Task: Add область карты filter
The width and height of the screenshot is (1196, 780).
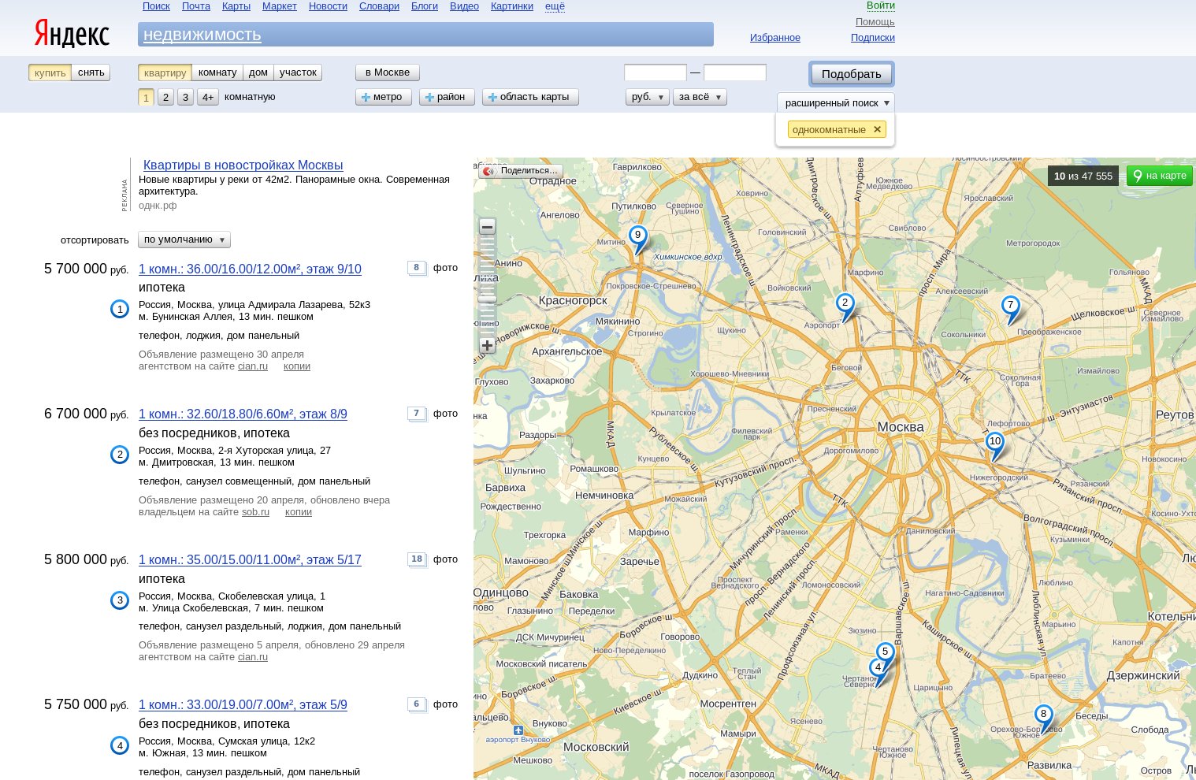Action: click(530, 97)
